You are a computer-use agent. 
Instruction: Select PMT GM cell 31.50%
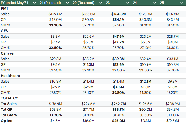173,25
